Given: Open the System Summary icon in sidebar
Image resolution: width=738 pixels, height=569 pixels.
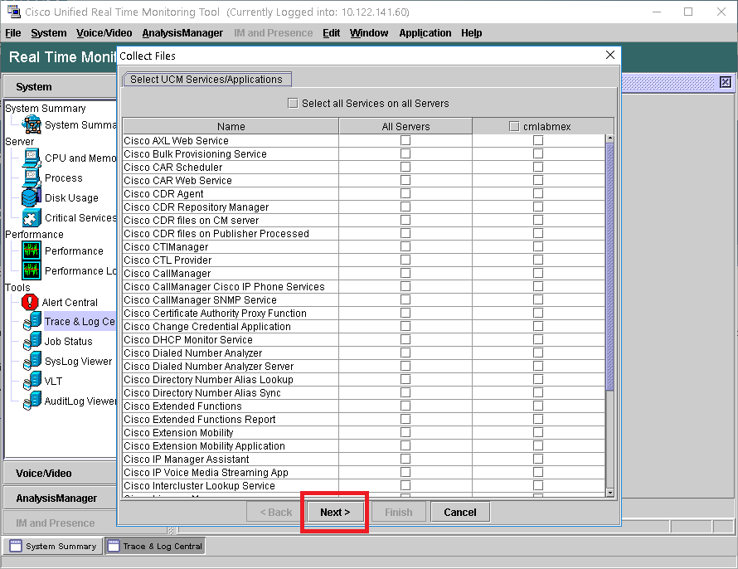Looking at the screenshot, I should [32, 124].
